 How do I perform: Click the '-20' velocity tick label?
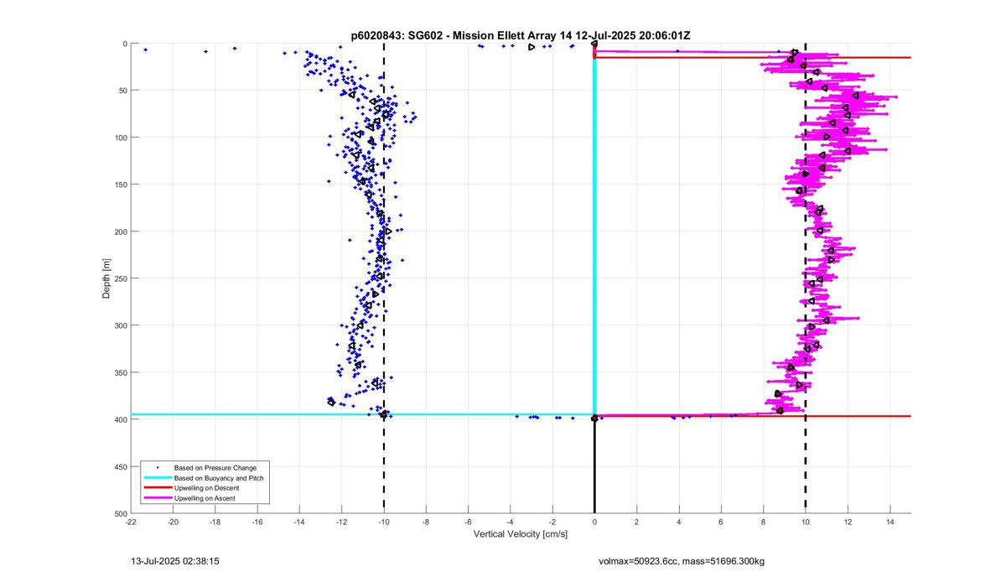click(173, 522)
